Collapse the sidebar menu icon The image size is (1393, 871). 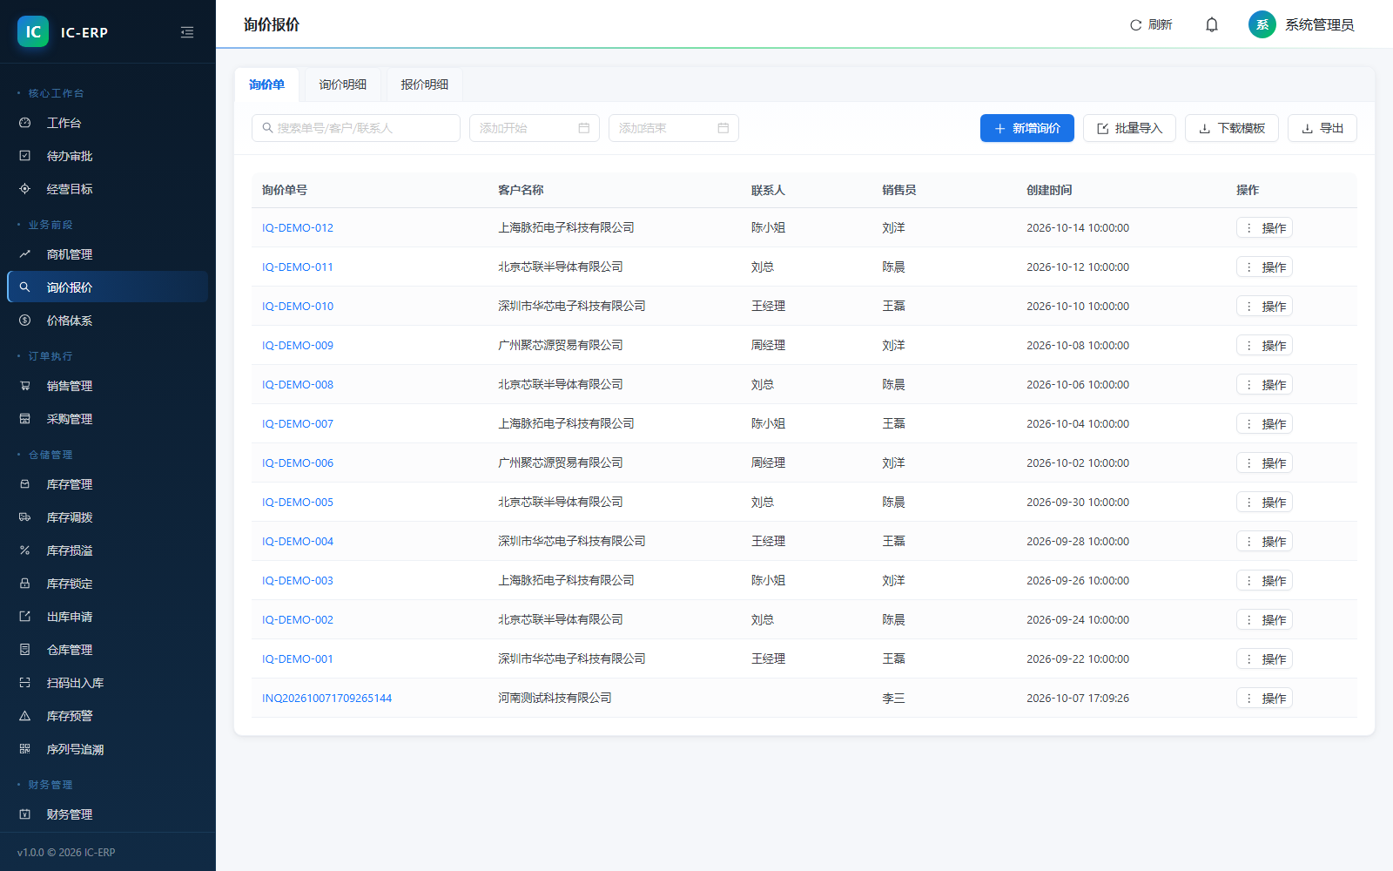click(x=187, y=32)
